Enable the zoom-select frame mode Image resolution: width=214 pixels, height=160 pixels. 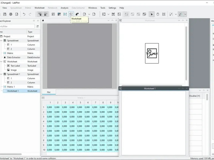164,14
